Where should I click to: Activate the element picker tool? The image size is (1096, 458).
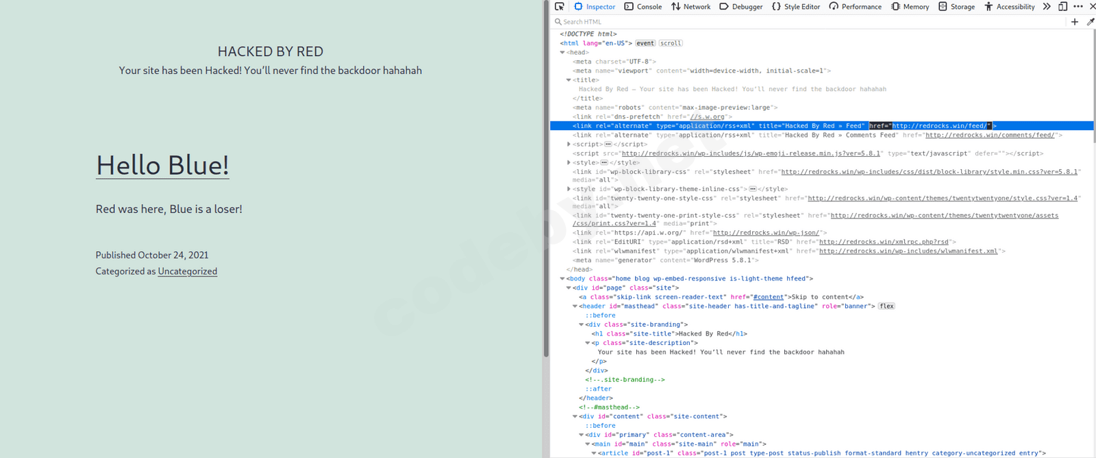coord(560,6)
